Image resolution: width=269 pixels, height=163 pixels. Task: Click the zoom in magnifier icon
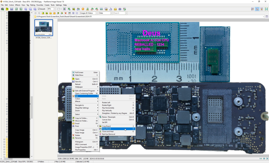point(26,9)
